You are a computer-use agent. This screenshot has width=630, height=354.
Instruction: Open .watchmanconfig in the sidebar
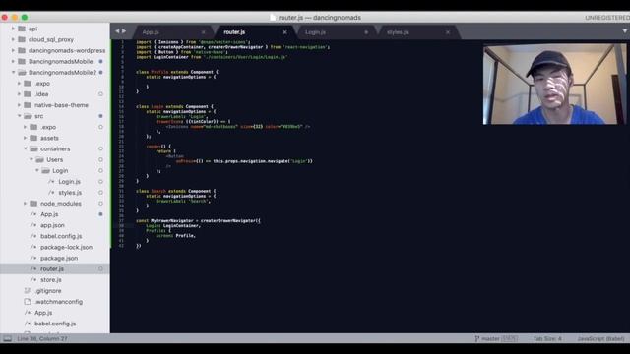point(58,302)
